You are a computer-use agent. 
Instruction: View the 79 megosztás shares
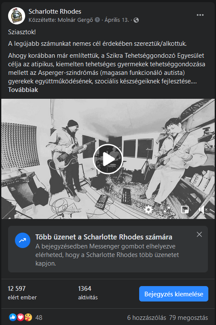(x=189, y=318)
